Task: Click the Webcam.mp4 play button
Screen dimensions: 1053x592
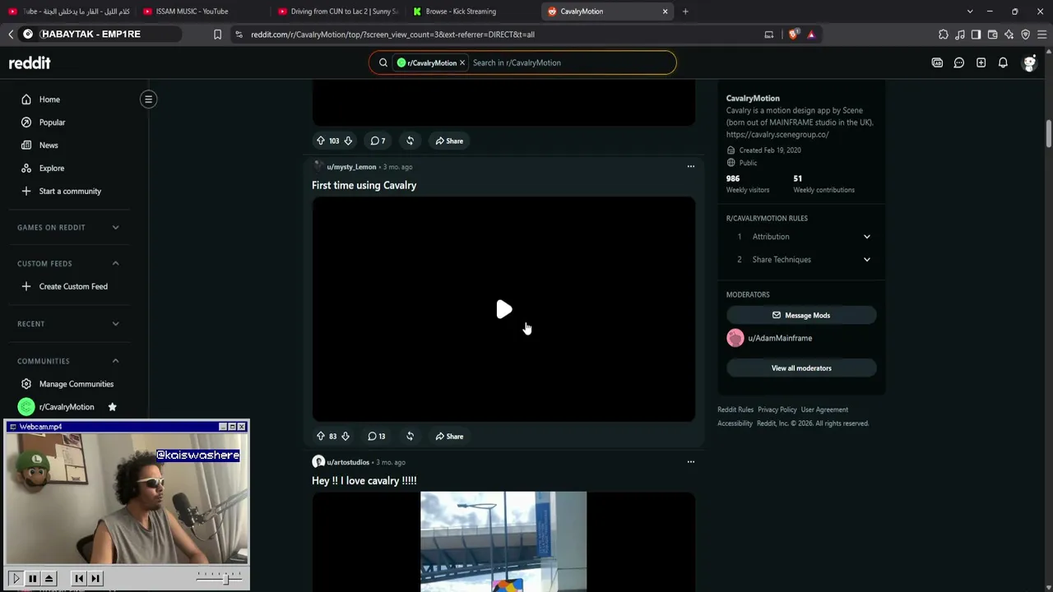Action: coord(16,579)
